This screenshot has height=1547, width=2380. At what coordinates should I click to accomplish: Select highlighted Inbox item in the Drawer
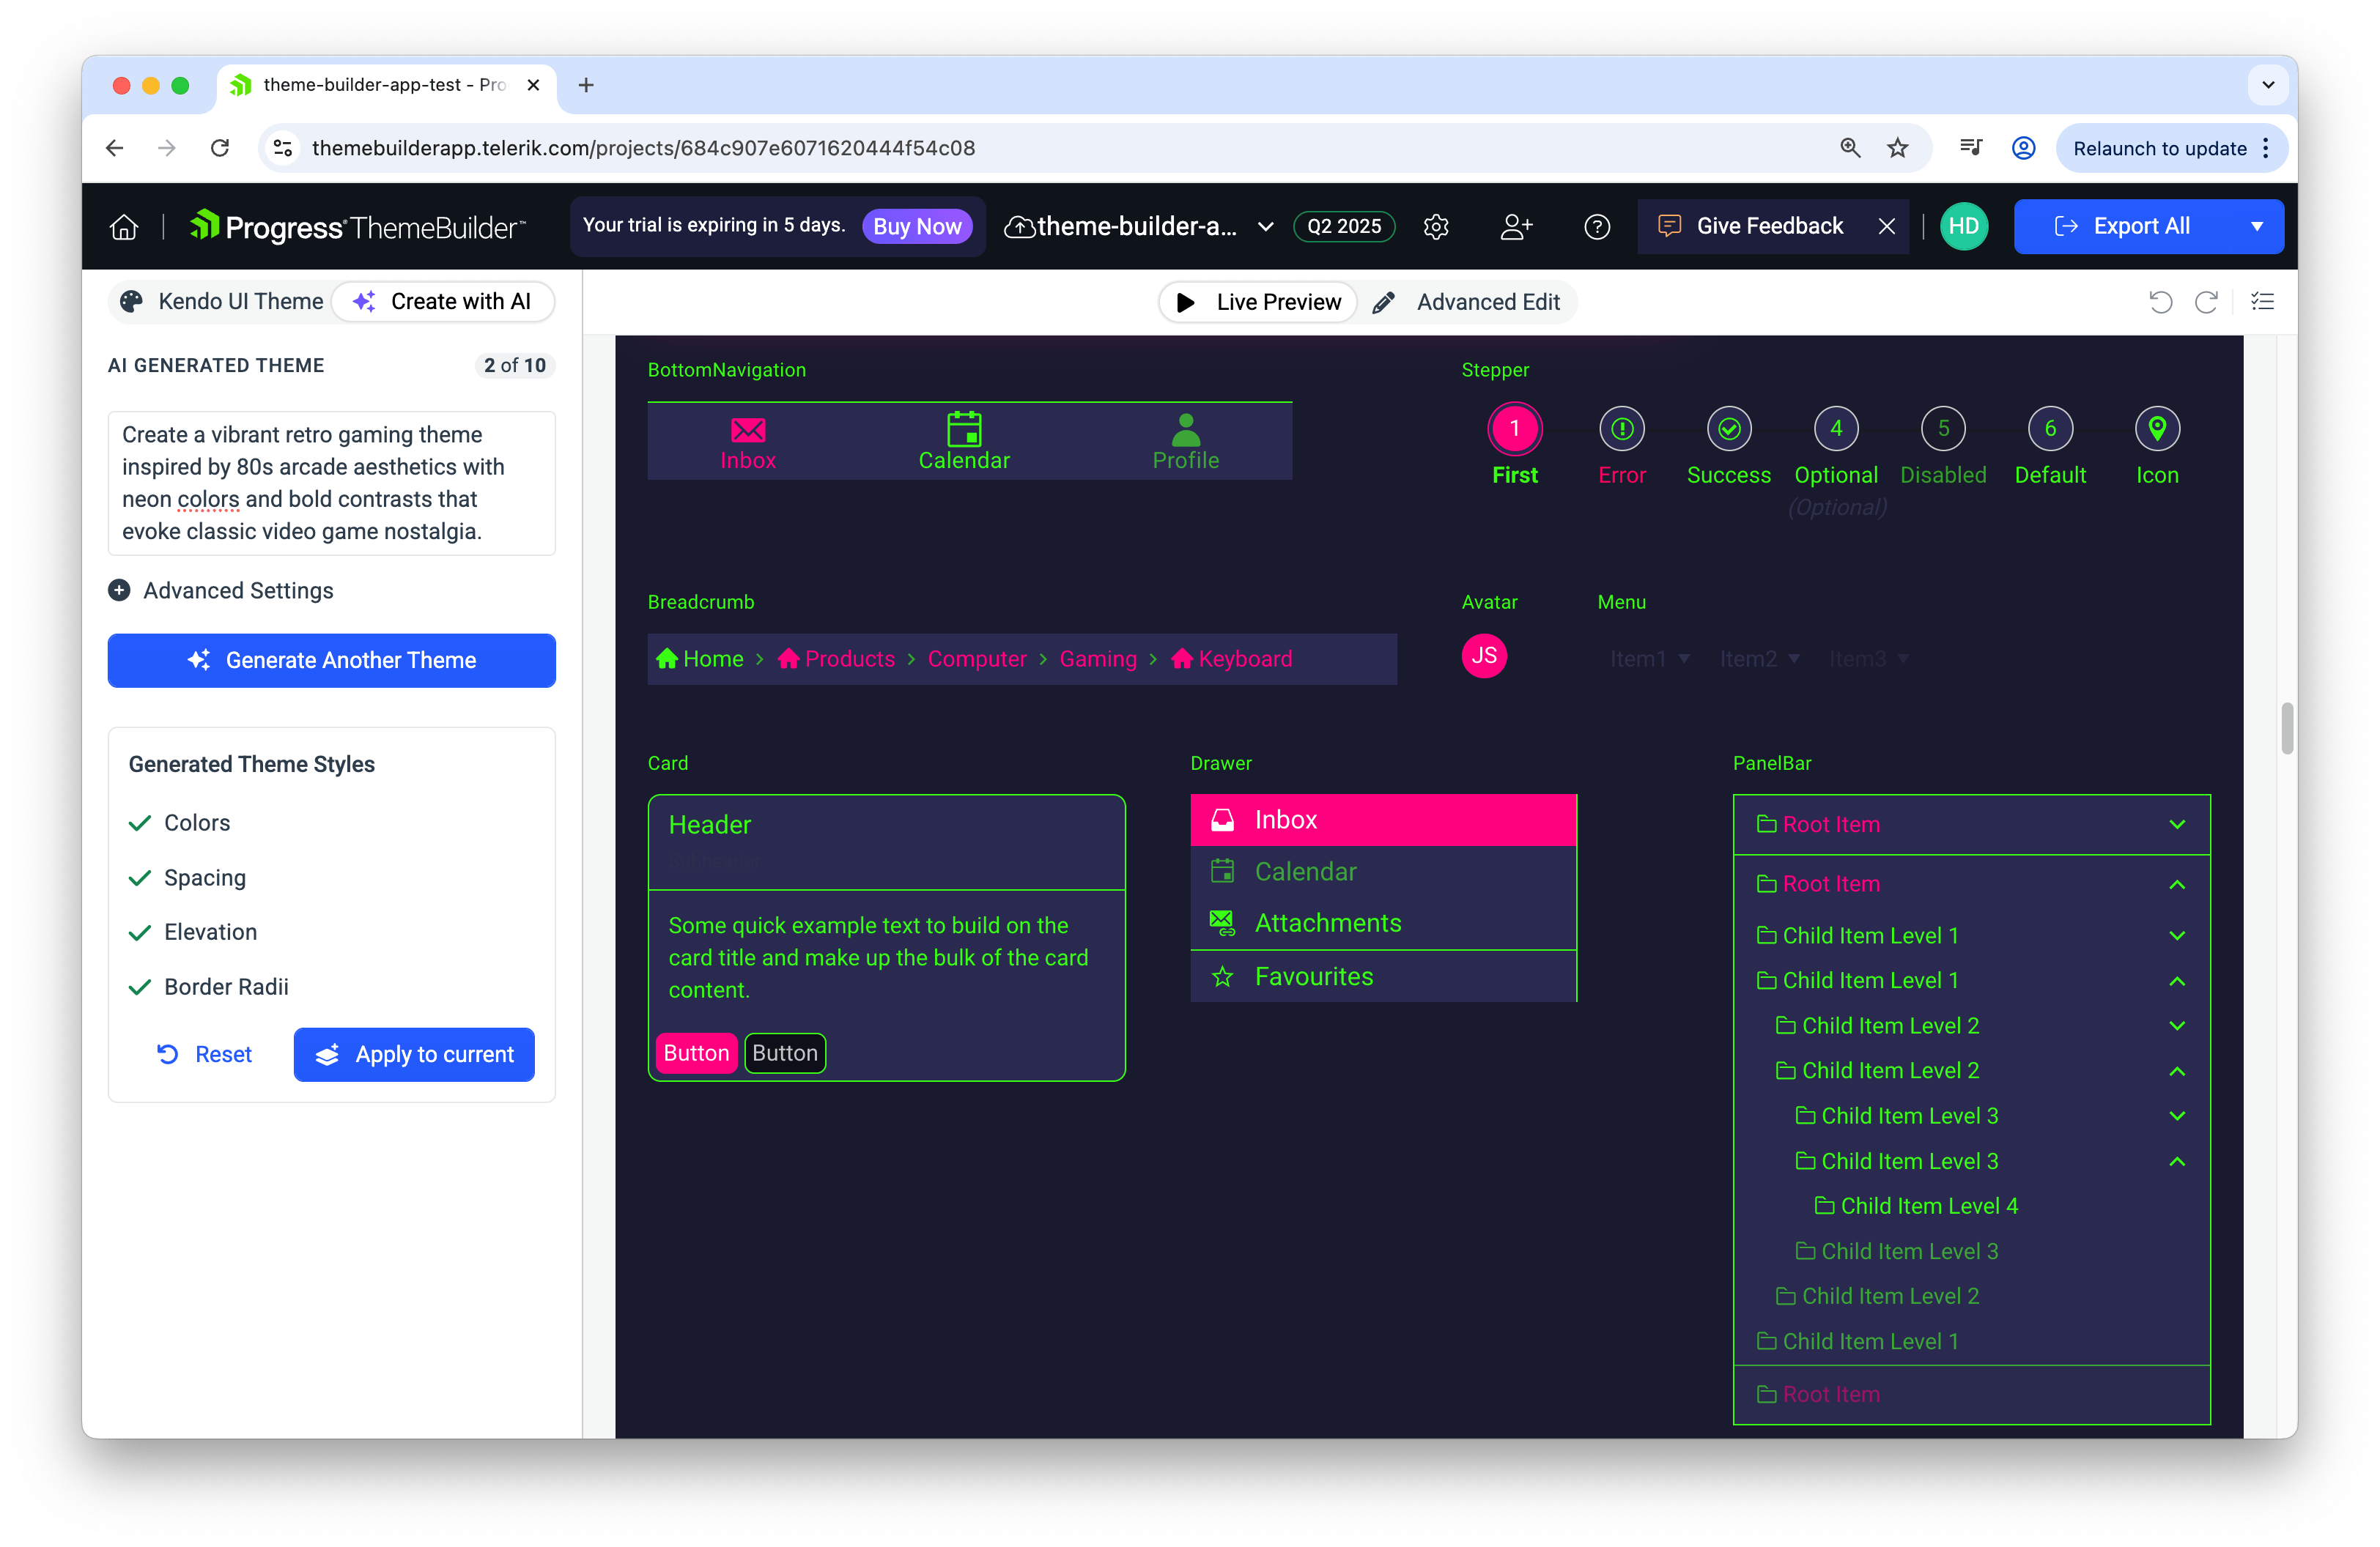pos(1382,820)
